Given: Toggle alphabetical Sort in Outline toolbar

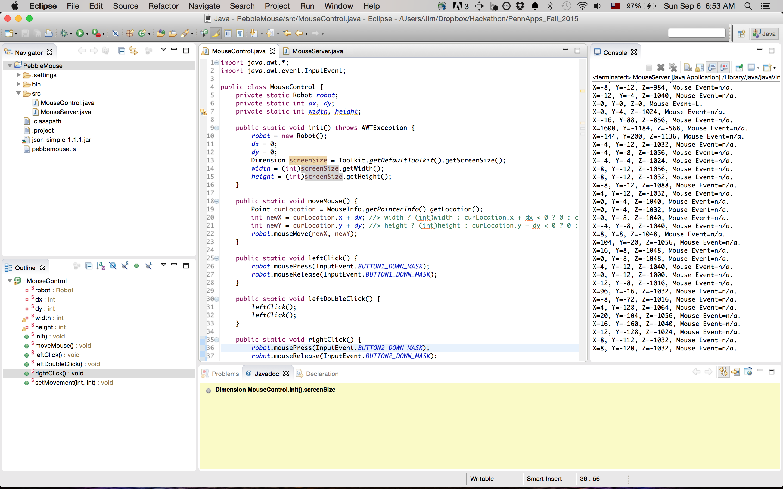Looking at the screenshot, I should pyautogui.click(x=101, y=266).
